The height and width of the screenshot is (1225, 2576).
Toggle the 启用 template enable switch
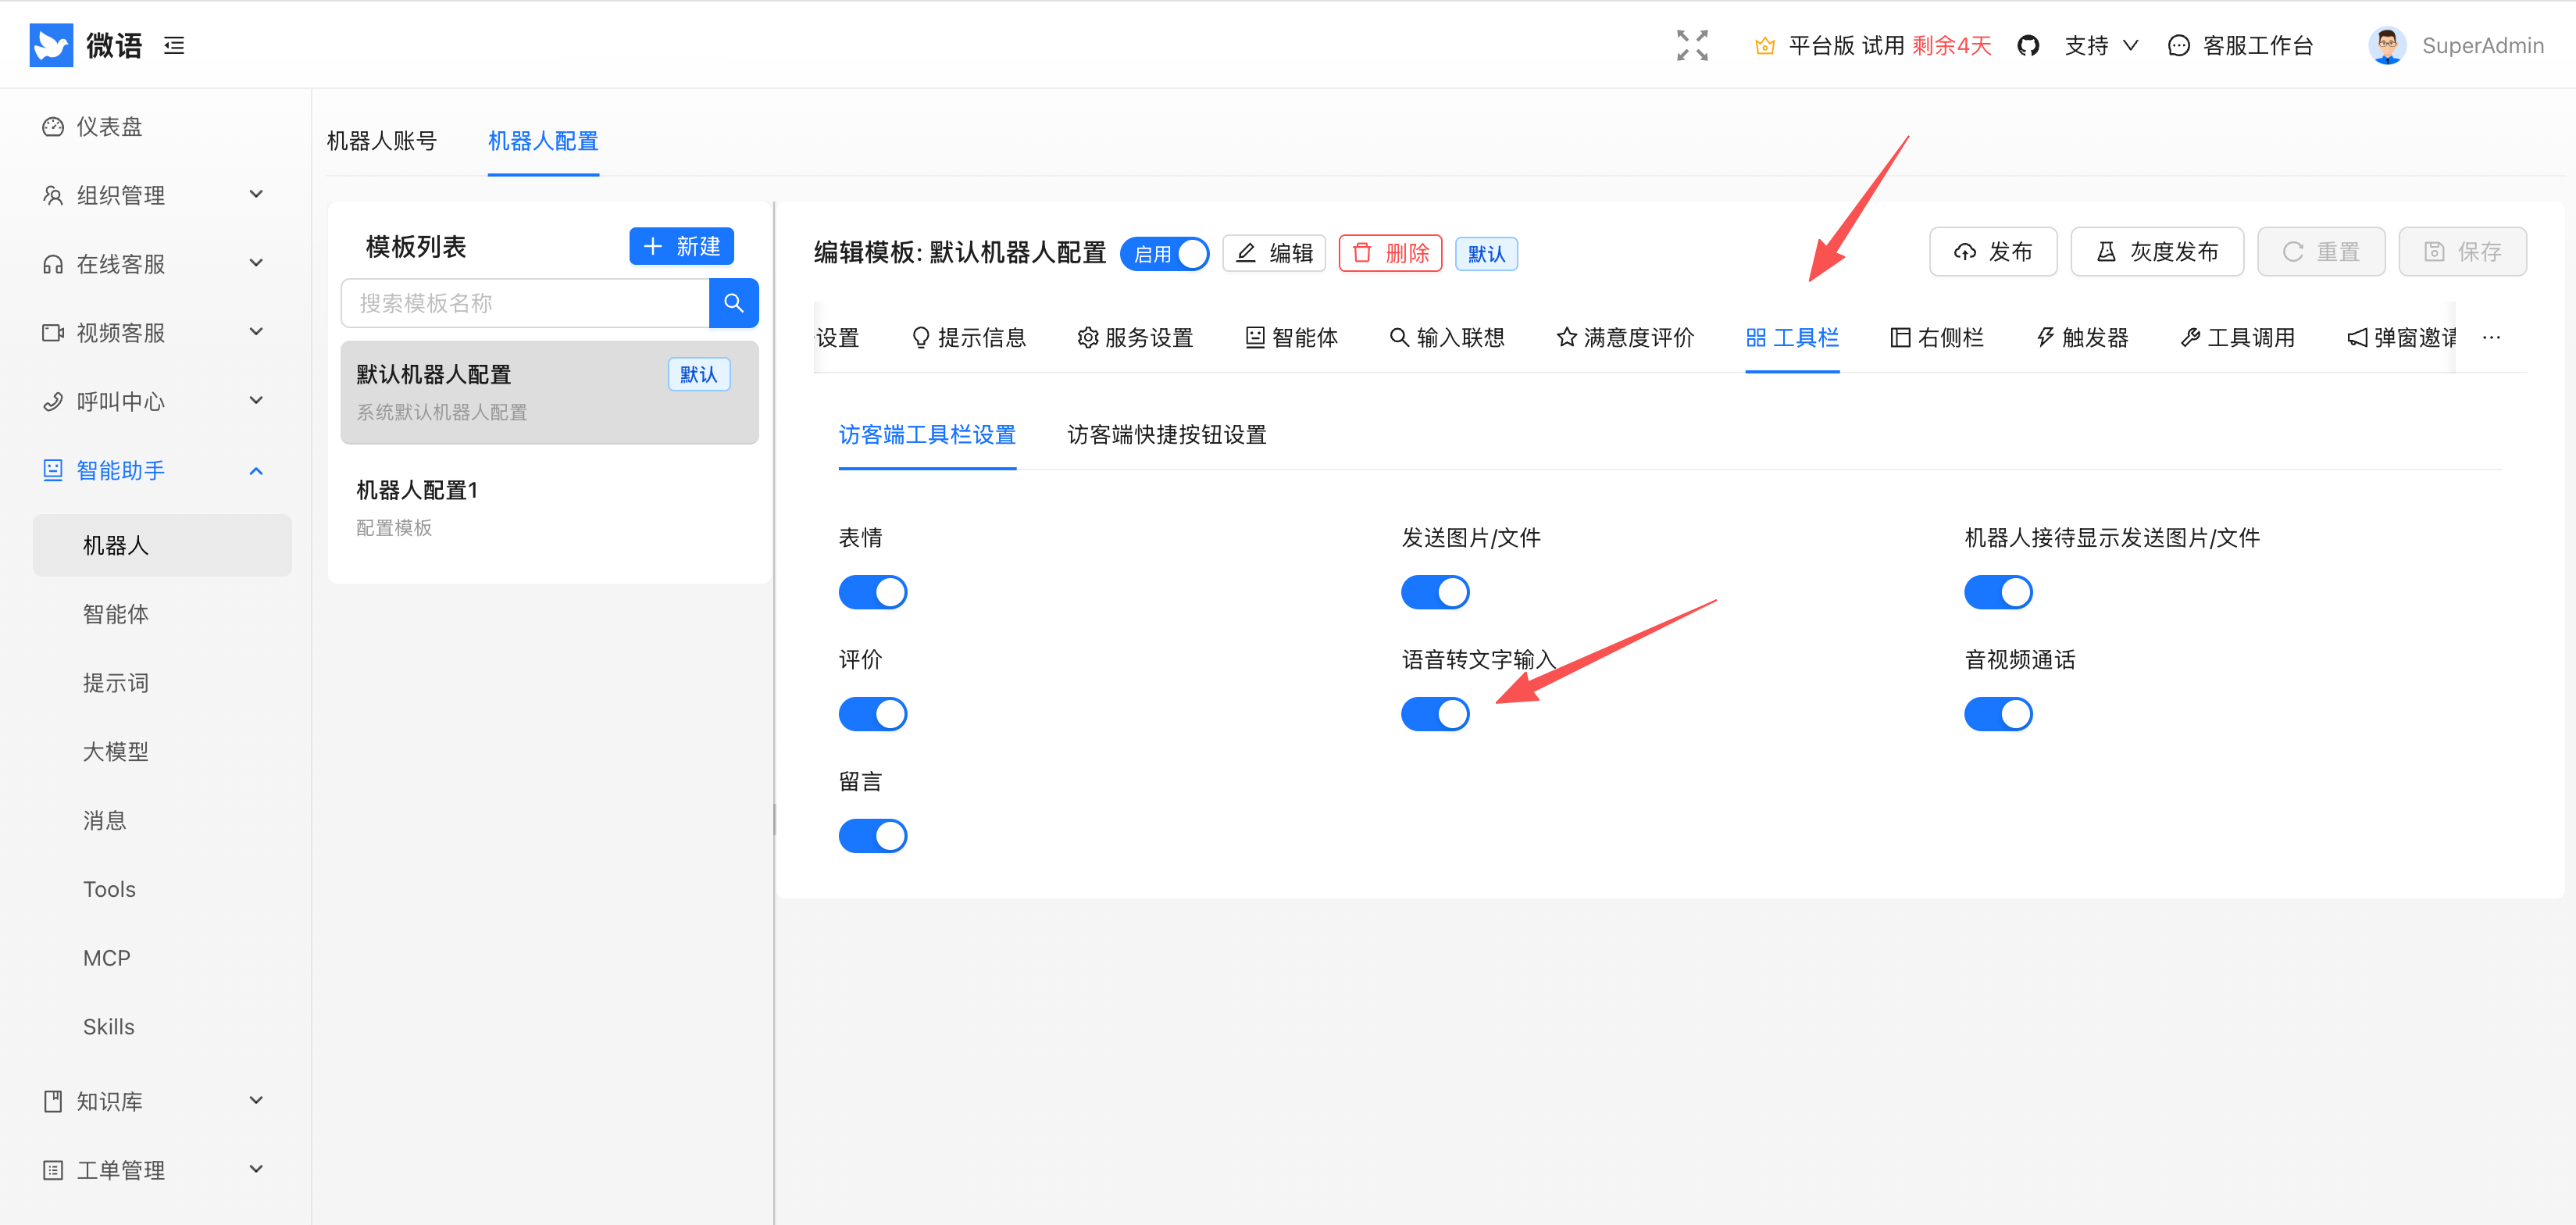point(1164,254)
